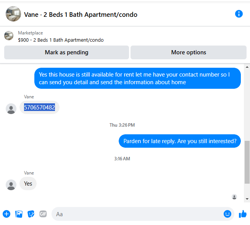250x225 pixels.
Task: Open more actions plus icon
Action: 6,214
